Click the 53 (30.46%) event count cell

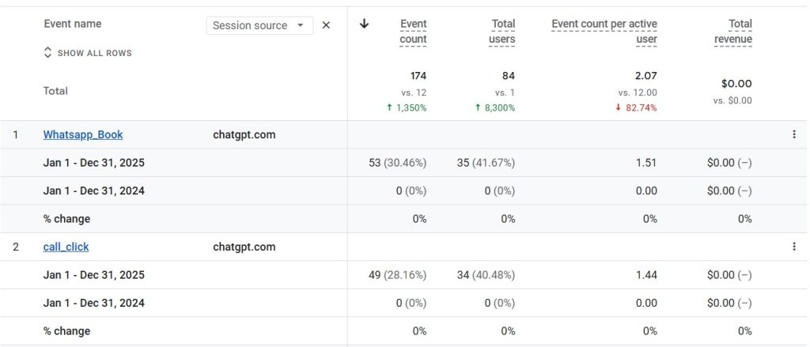click(x=397, y=163)
